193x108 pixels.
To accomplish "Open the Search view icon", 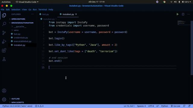I will click(4, 24).
